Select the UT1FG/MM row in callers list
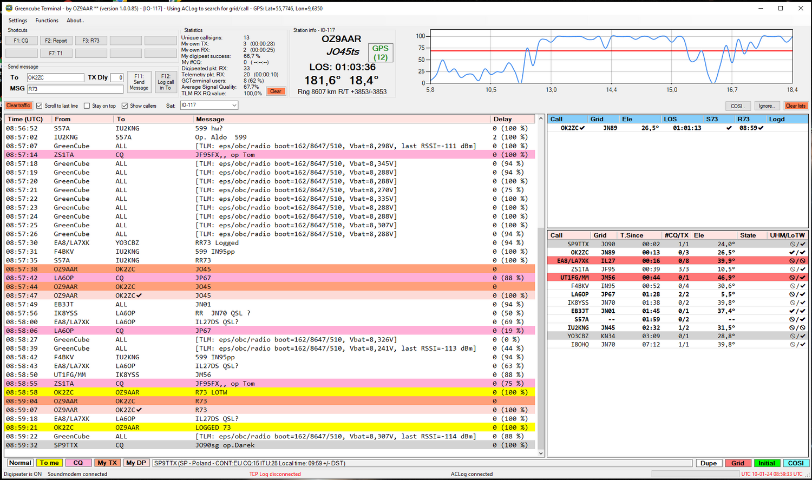This screenshot has height=480, width=812. click(678, 278)
